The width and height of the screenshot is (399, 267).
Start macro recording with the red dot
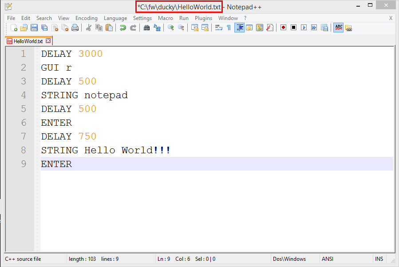(x=283, y=28)
